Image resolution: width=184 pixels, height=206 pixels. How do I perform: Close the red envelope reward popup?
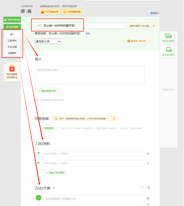pyautogui.click(x=5, y=64)
